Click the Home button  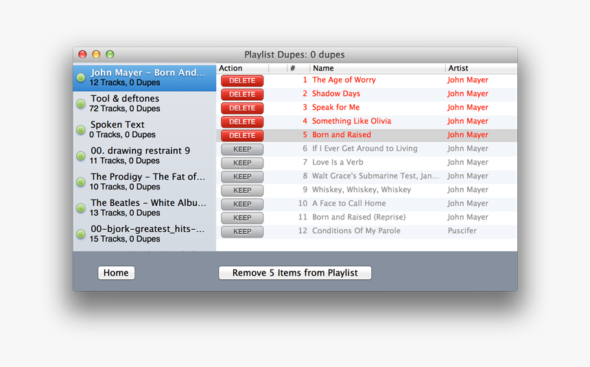click(x=116, y=272)
